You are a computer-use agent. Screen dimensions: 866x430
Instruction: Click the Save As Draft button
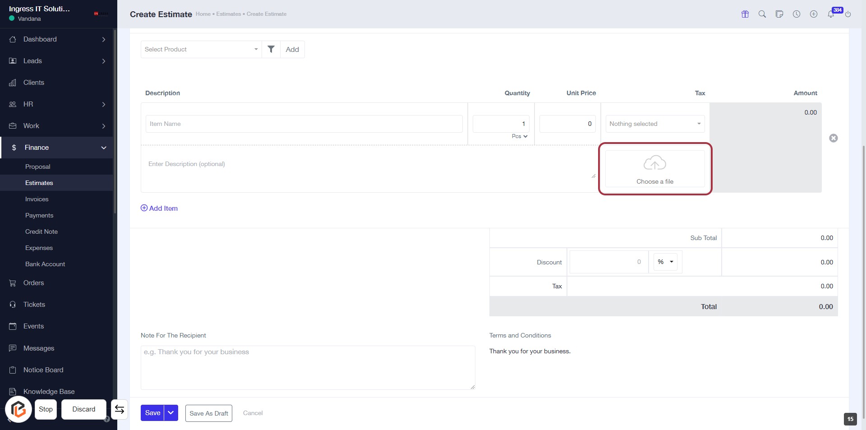click(x=208, y=413)
